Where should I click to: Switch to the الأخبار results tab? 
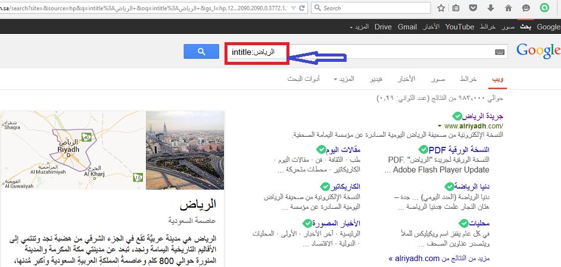[406, 79]
